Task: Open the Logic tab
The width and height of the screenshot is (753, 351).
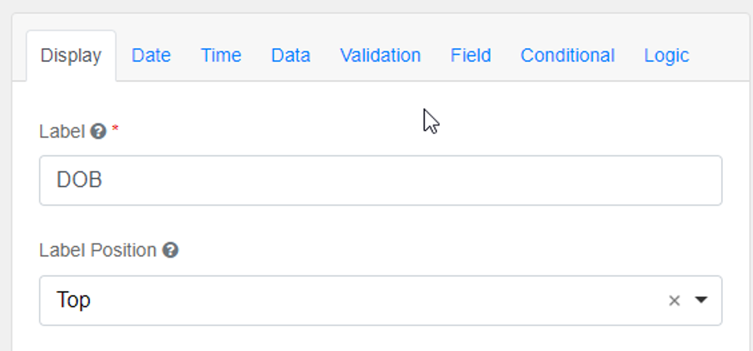Action: [x=666, y=55]
